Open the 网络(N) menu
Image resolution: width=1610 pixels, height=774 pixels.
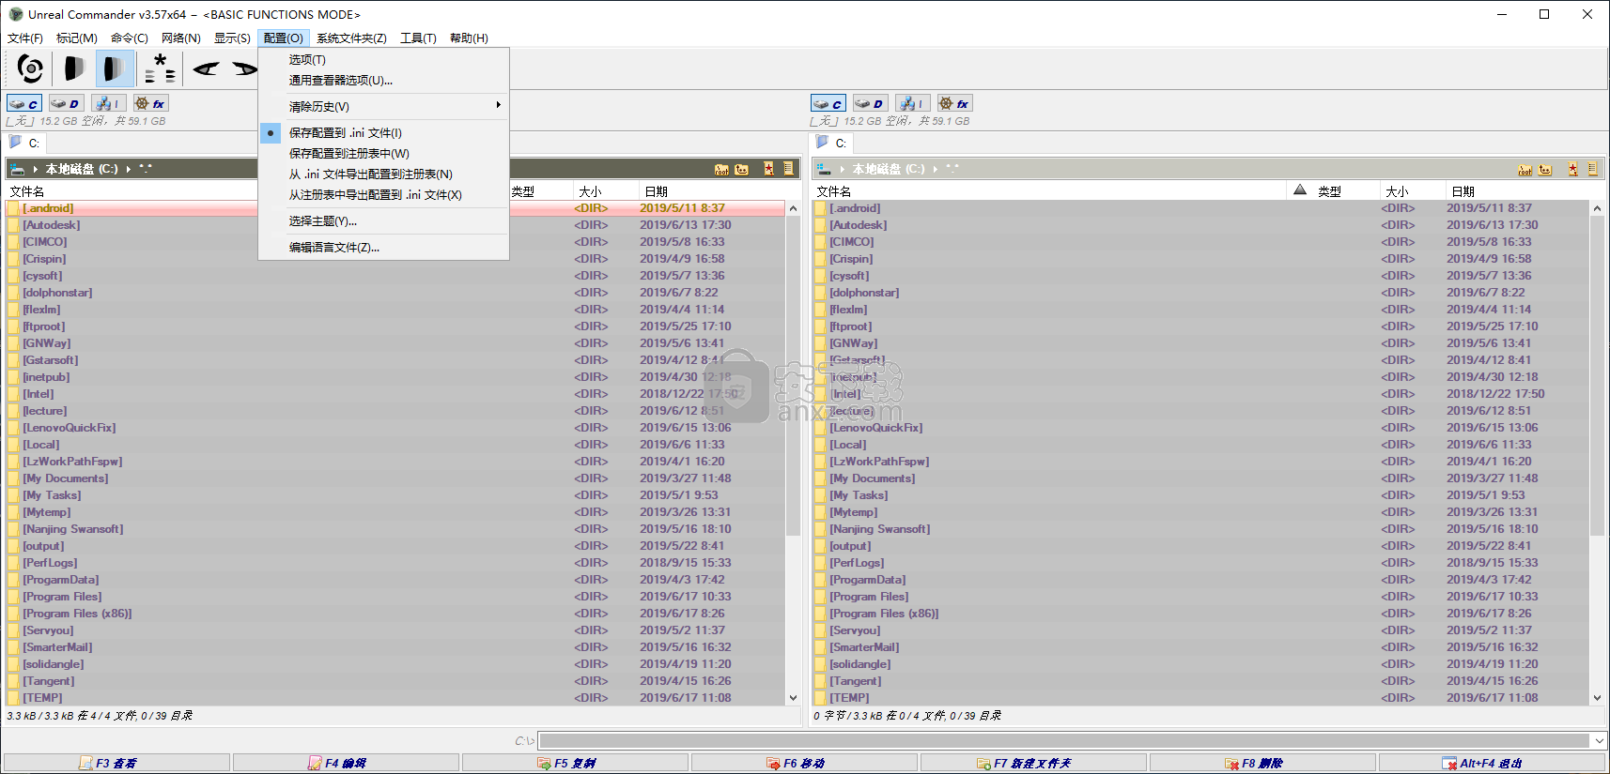[181, 38]
